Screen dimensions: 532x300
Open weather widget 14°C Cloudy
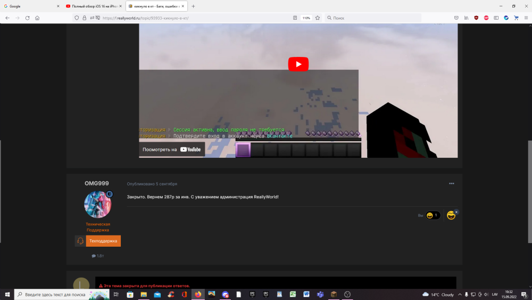pos(438,295)
